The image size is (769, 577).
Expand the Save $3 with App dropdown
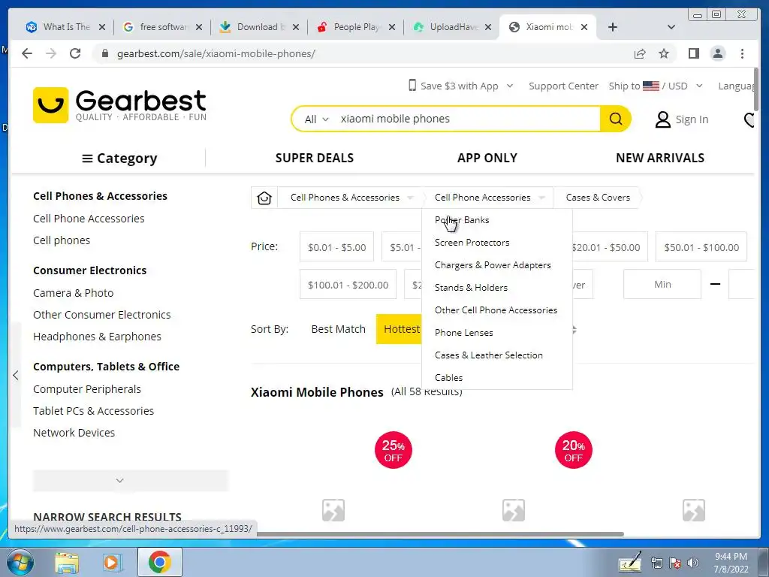[510, 86]
